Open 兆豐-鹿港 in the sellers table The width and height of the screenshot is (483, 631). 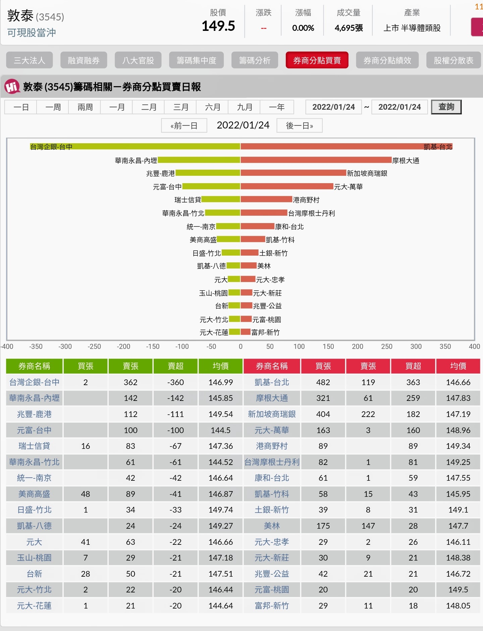click(34, 414)
